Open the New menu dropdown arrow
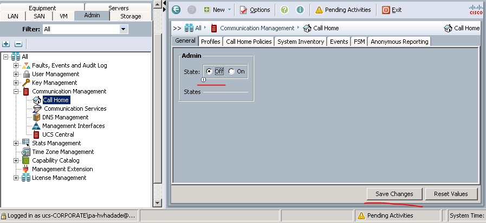Screen dimensions: 486x223 tap(229, 10)
